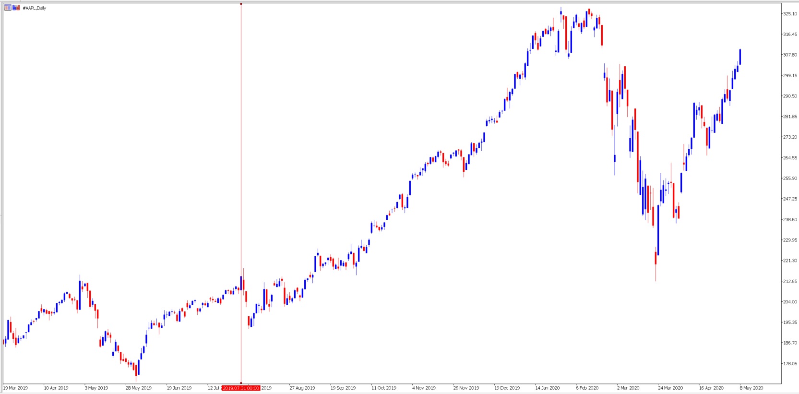
Task: Click the 14 Jan 2020 time label
Action: (548, 388)
